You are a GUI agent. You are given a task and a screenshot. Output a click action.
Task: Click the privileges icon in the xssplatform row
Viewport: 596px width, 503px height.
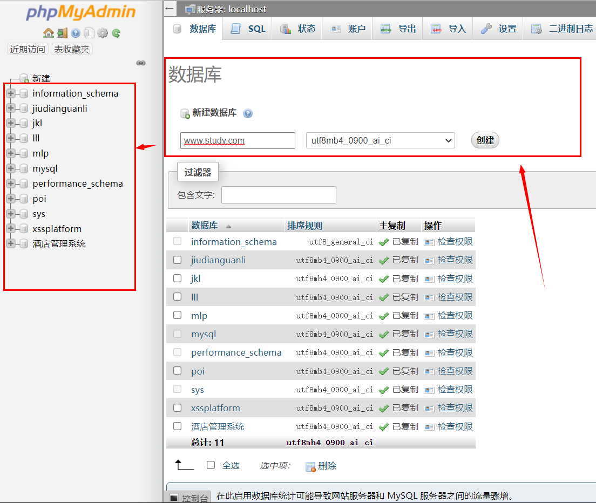click(x=429, y=409)
